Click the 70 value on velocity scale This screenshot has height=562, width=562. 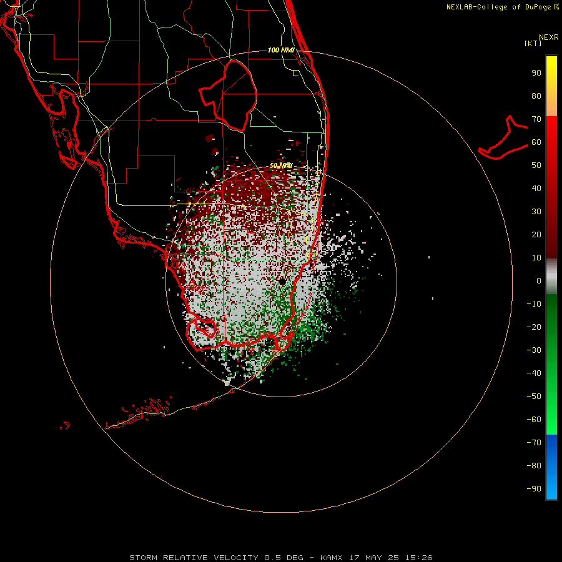[x=536, y=119]
